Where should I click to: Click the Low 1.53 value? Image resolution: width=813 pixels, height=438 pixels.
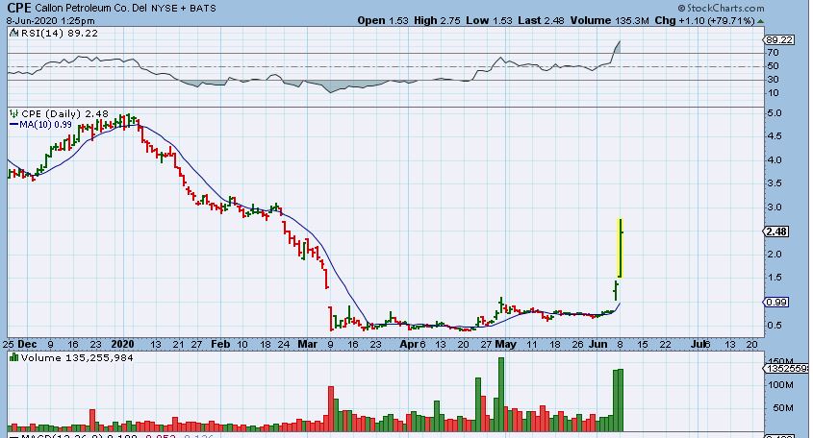click(489, 21)
